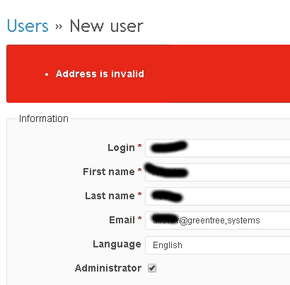Open the Language dropdown showing English
This screenshot has width=290, height=285.
tap(218, 245)
